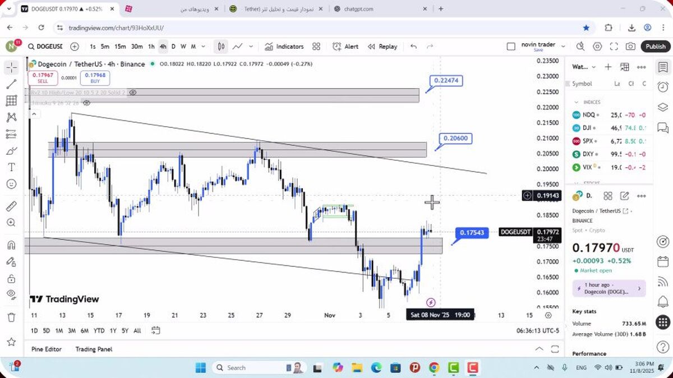Open the layout setup square icon
The width and height of the screenshot is (673, 378).
click(510, 47)
